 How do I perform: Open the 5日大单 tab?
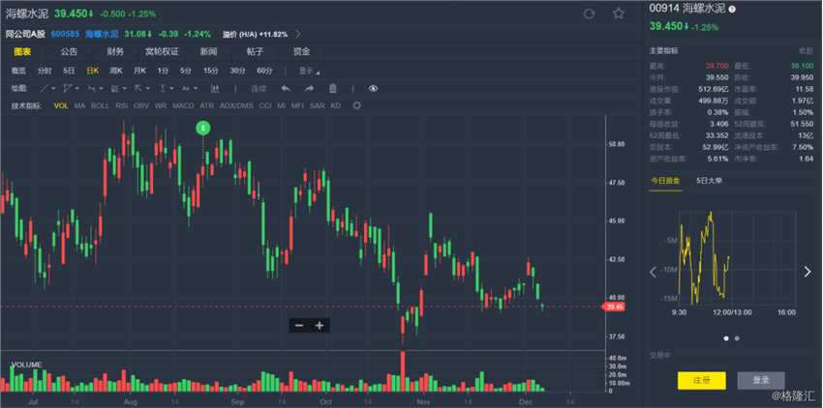(712, 180)
